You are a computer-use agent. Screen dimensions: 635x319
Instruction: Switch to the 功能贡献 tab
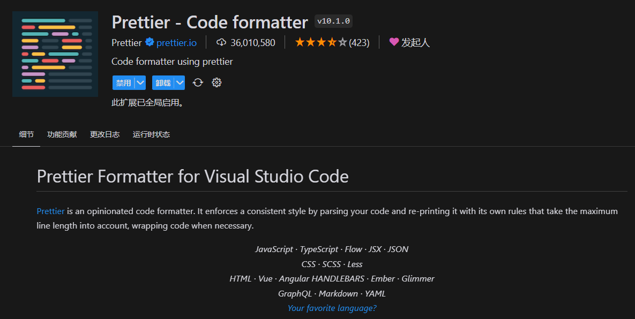tap(62, 134)
